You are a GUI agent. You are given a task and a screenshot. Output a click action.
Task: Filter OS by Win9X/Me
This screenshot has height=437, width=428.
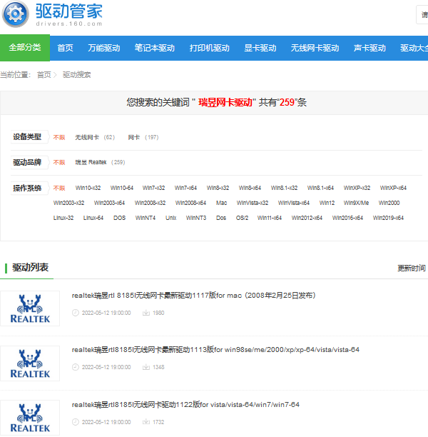click(356, 203)
